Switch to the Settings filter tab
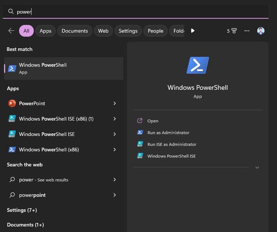Viewport: 277px width, 232px height. tap(128, 31)
